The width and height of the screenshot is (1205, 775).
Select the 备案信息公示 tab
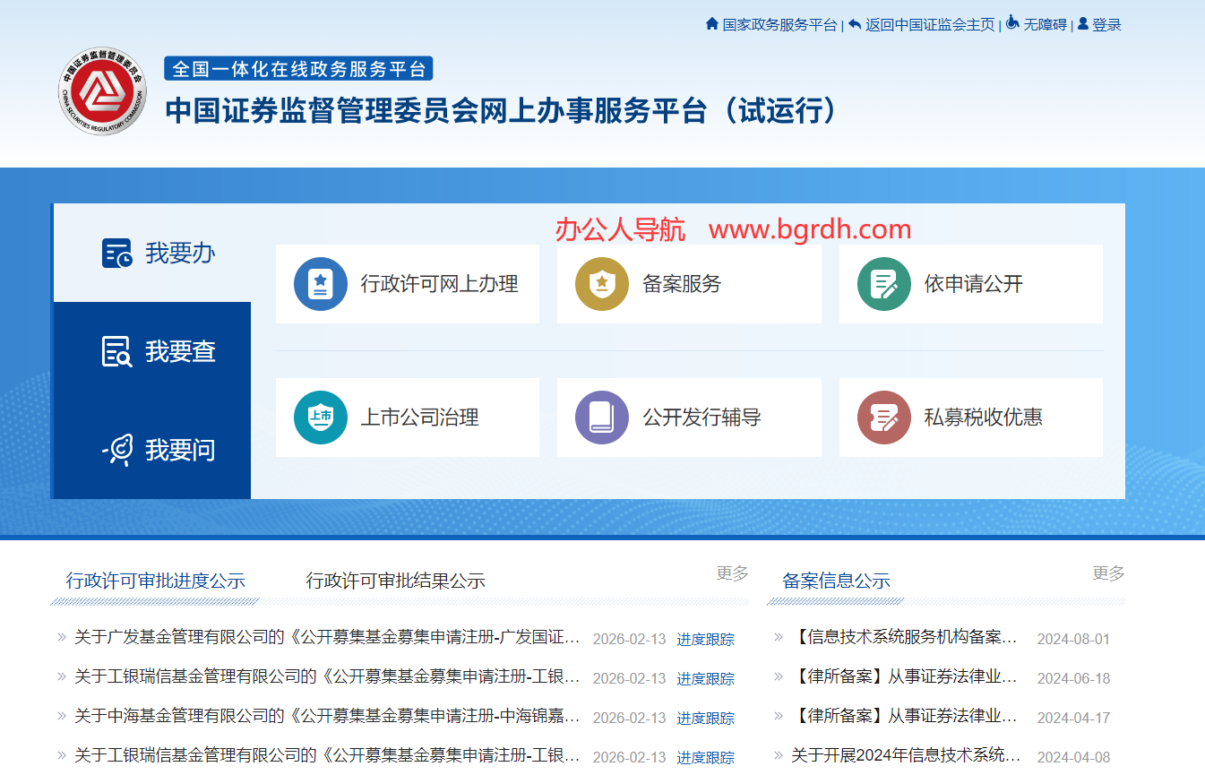[836, 581]
